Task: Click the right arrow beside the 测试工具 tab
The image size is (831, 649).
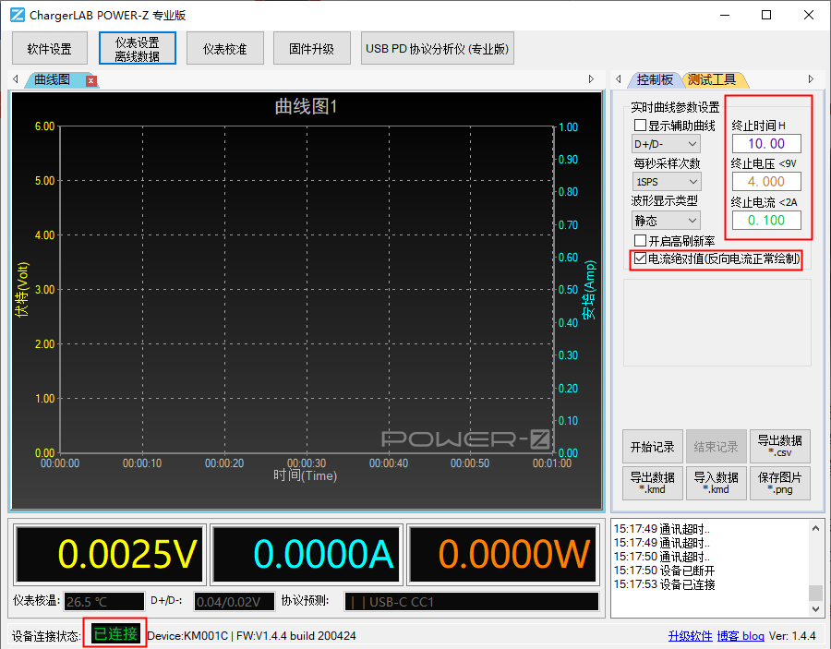Action: (x=811, y=79)
